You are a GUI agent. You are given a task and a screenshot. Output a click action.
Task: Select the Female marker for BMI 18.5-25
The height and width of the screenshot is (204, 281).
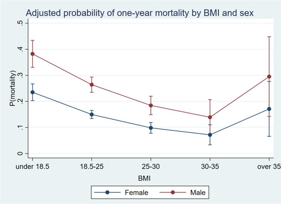pyautogui.click(x=91, y=114)
